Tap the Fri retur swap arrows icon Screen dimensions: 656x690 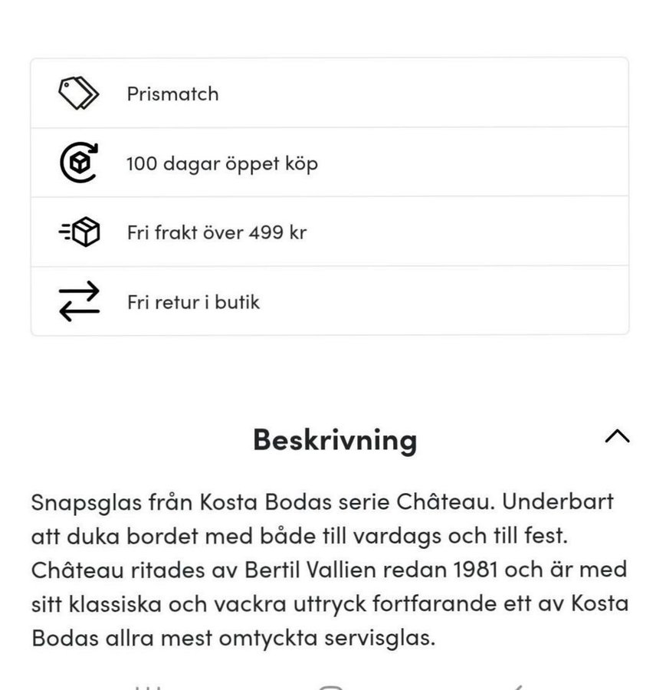point(79,301)
